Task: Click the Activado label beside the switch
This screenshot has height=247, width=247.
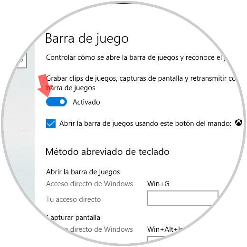Action: pos(86,102)
